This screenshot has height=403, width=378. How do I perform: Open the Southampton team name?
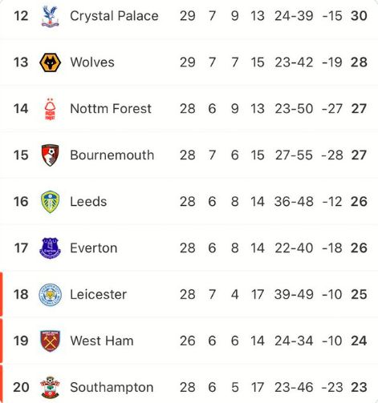point(112,388)
